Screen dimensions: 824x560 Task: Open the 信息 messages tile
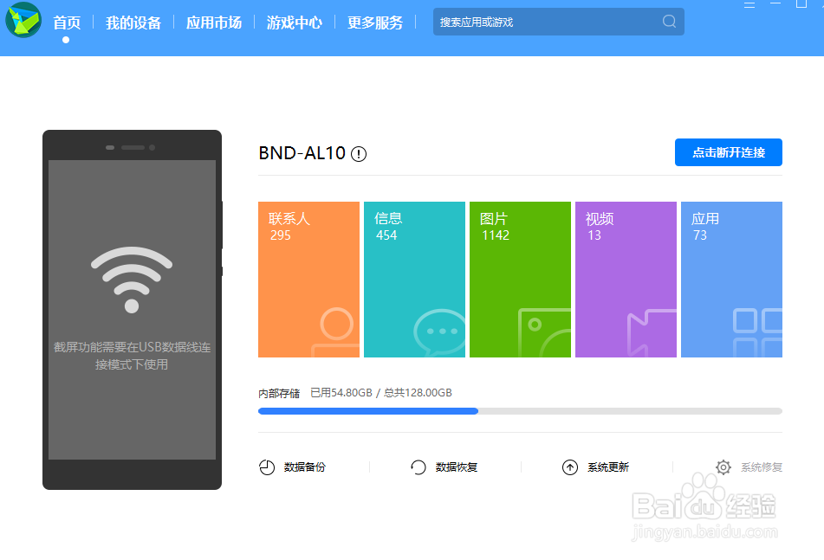(x=414, y=280)
